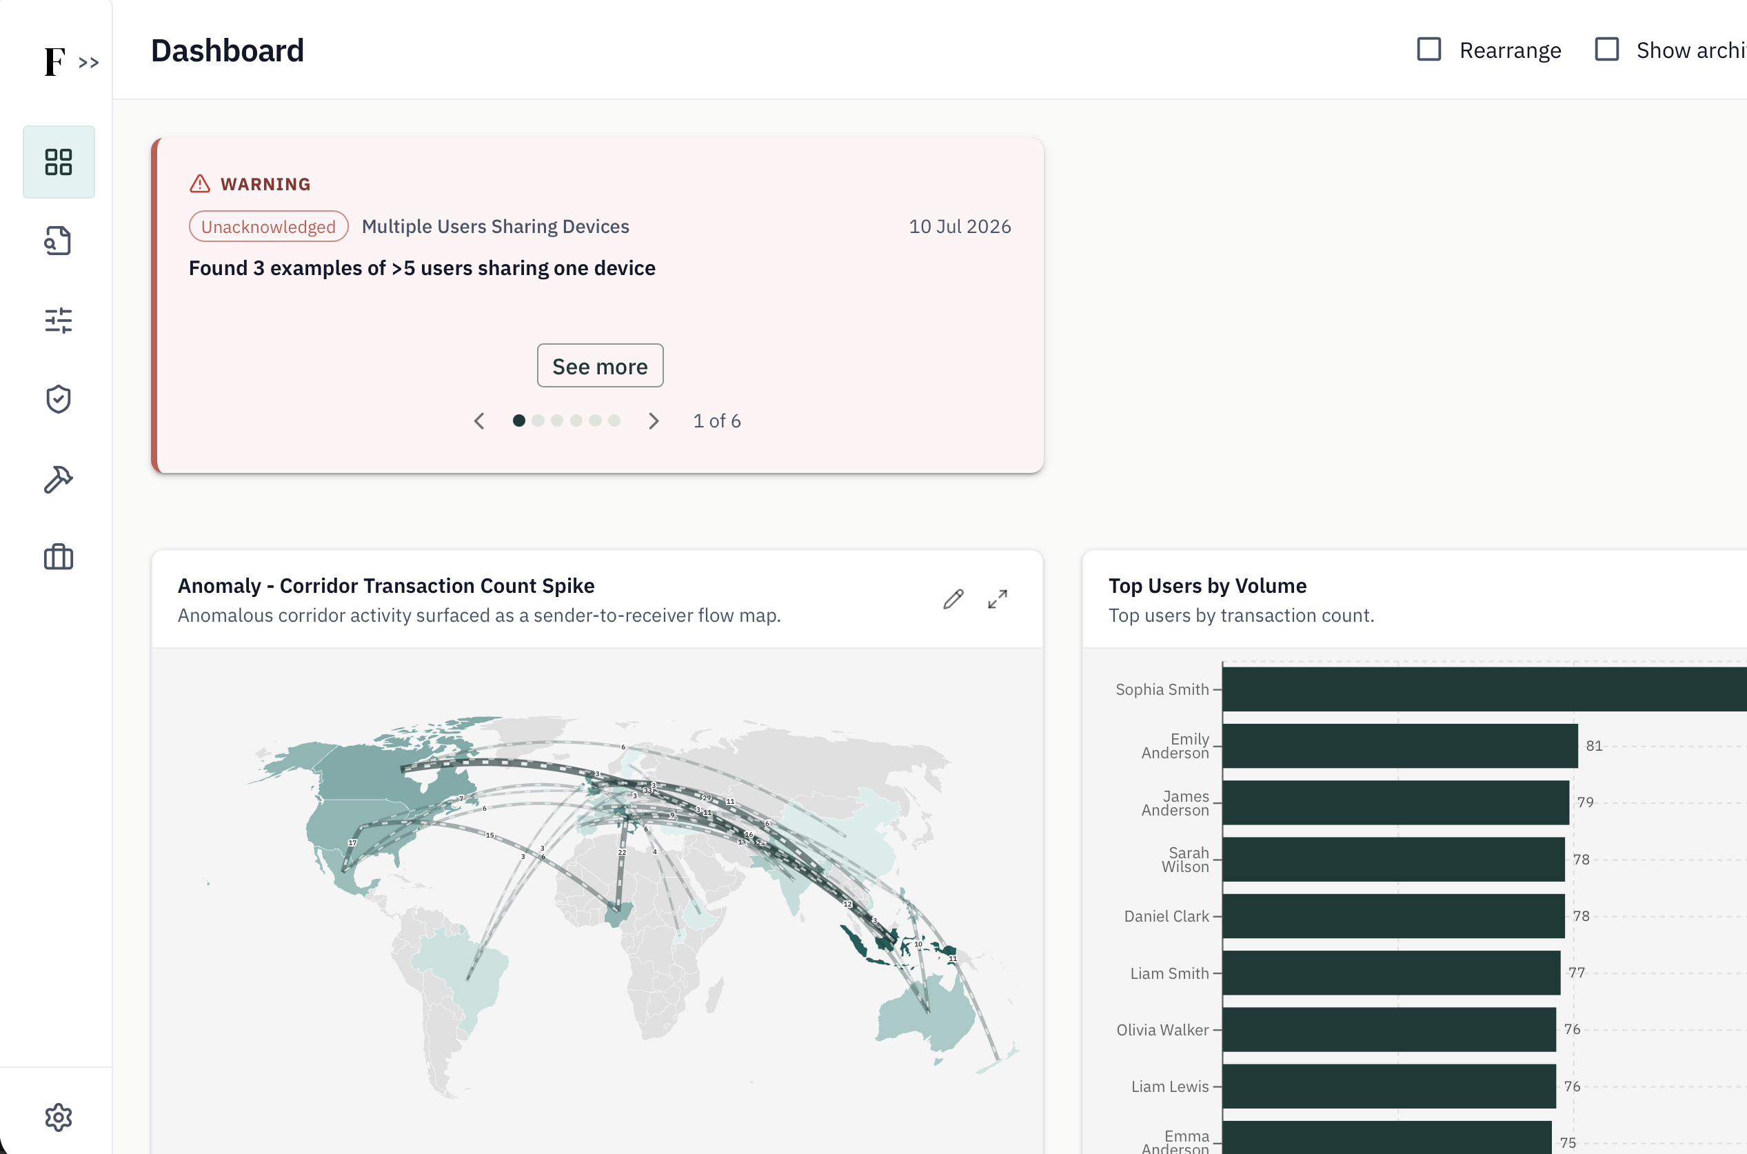
Task: Click the Sophia Smith bar
Action: 1484,689
